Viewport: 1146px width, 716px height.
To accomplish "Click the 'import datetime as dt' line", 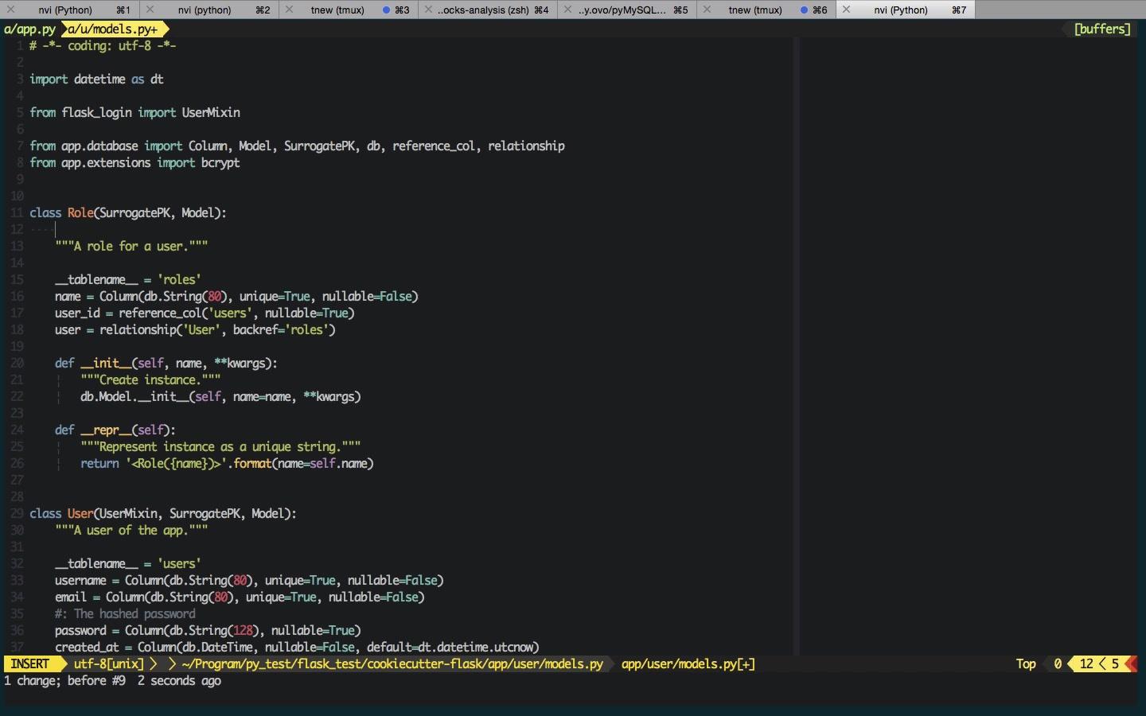I will tap(96, 80).
